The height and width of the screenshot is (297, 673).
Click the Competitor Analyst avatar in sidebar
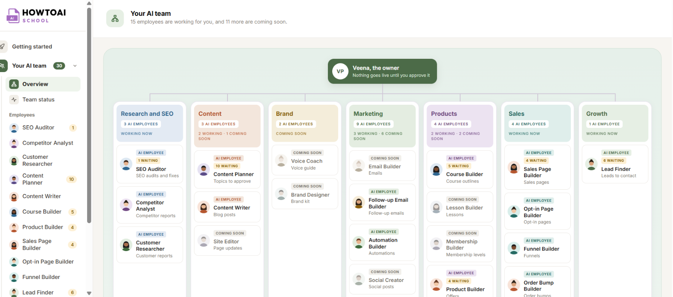14,143
